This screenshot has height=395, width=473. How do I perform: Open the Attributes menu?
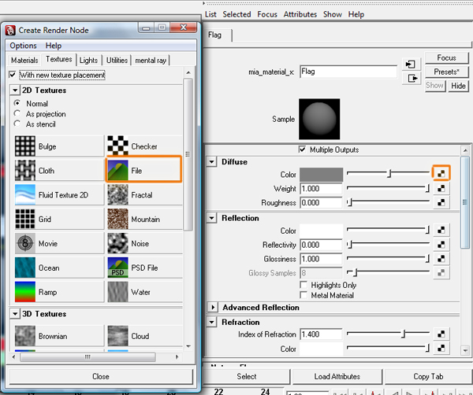coord(300,14)
